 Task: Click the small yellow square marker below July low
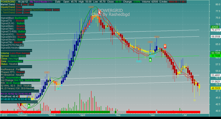click(195, 100)
